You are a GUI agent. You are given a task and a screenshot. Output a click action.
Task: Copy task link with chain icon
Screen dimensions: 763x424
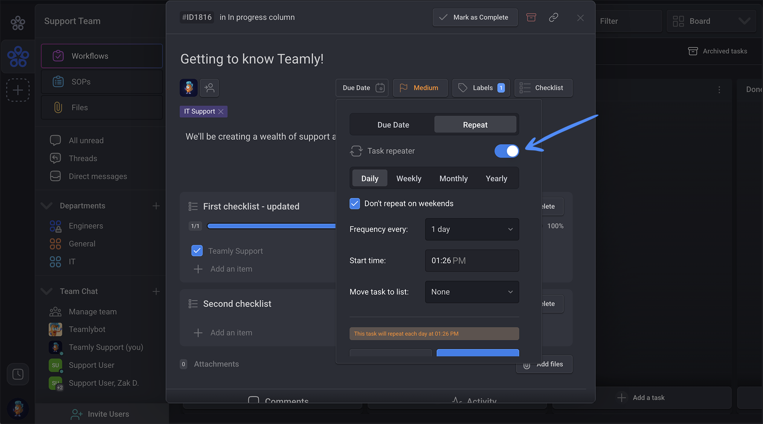pos(554,17)
